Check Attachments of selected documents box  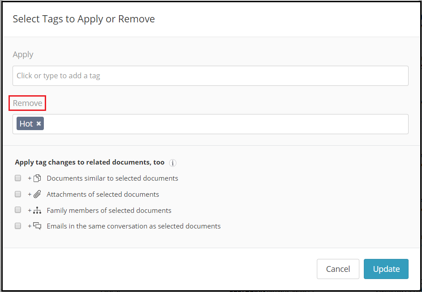(18, 194)
